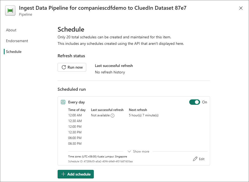The image size is (249, 182).
Task: Click the On label beside the toggle
Action: pyautogui.click(x=205, y=102)
